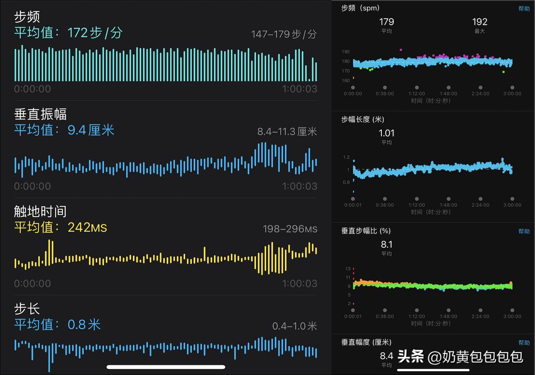Open help for the 垂直幅度 chart
The image size is (535, 375).
(x=525, y=342)
